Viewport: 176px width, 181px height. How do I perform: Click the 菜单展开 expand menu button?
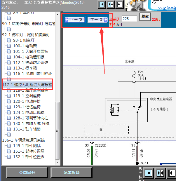point(27,173)
